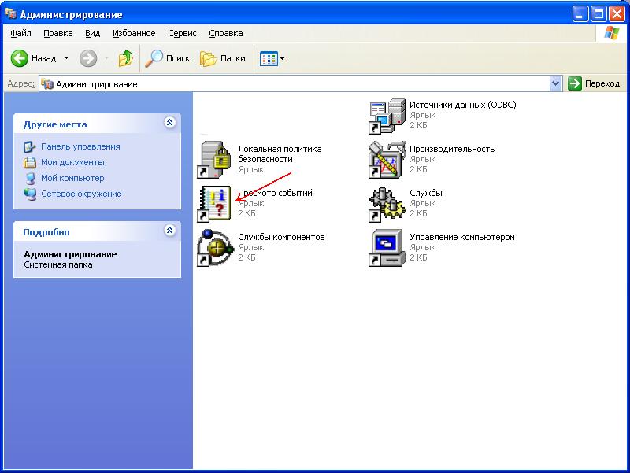Open the Службы shortcut icon

click(387, 204)
